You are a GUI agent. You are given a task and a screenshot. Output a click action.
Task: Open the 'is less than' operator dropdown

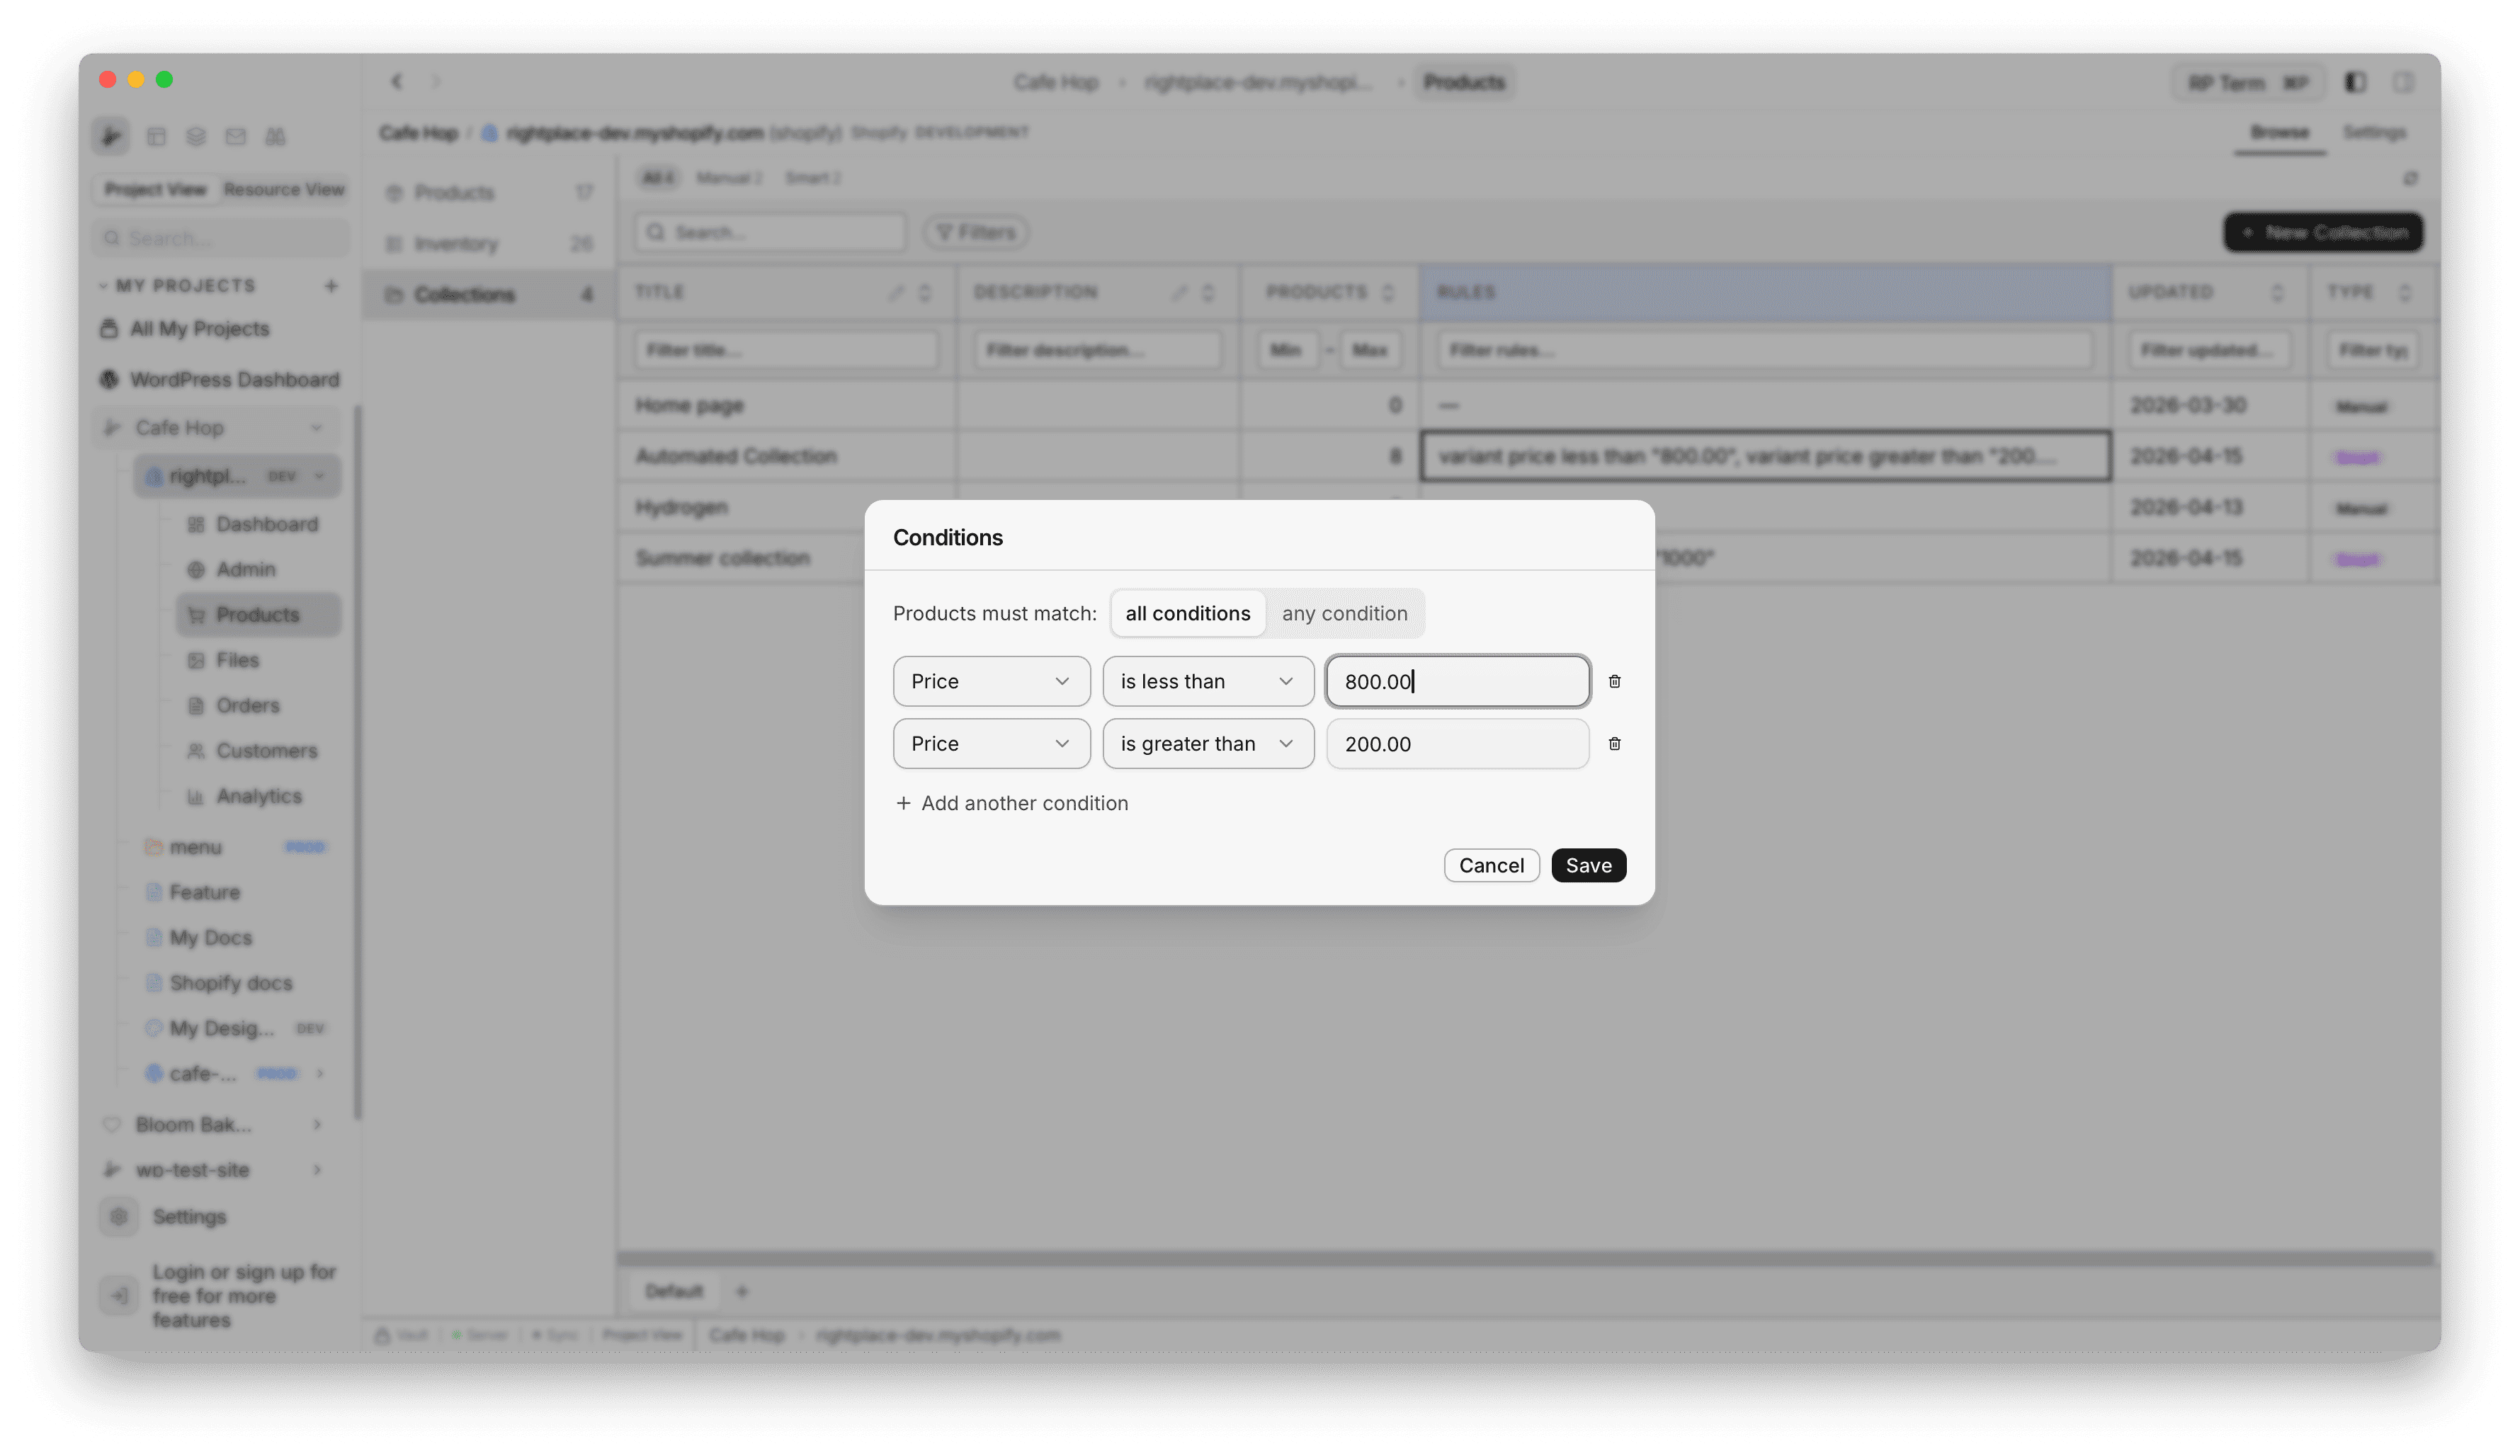[x=1208, y=681]
